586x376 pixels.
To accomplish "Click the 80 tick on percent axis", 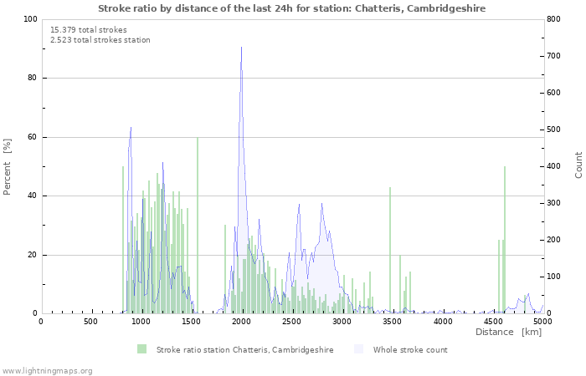I will click(x=33, y=78).
